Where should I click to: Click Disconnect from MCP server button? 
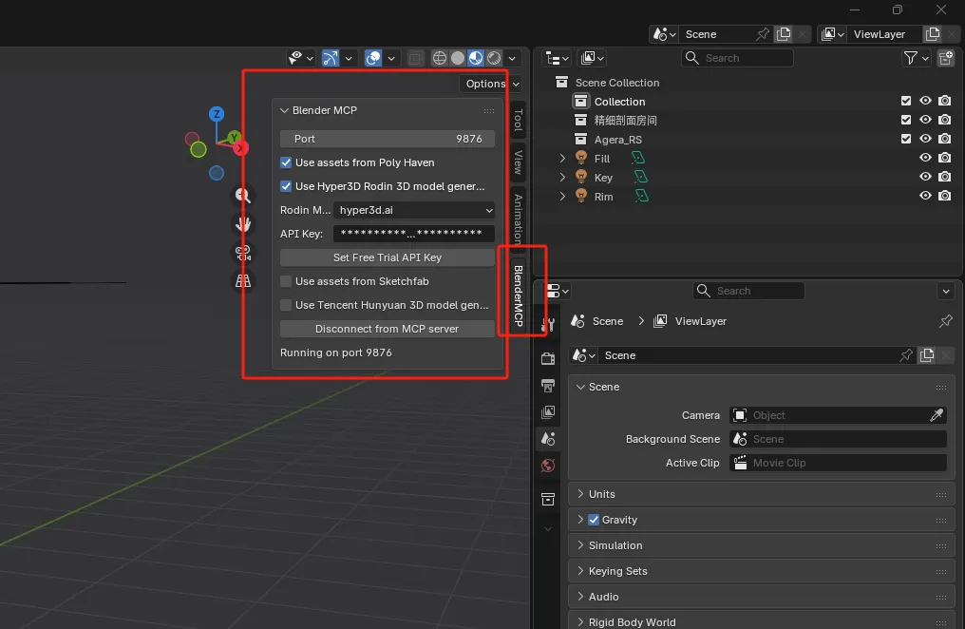(x=387, y=329)
